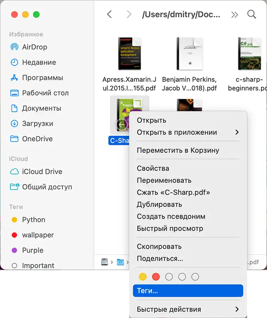This screenshot has height=318, width=267.
Task: Choose Дублировать in the context menu
Action: pos(159,204)
